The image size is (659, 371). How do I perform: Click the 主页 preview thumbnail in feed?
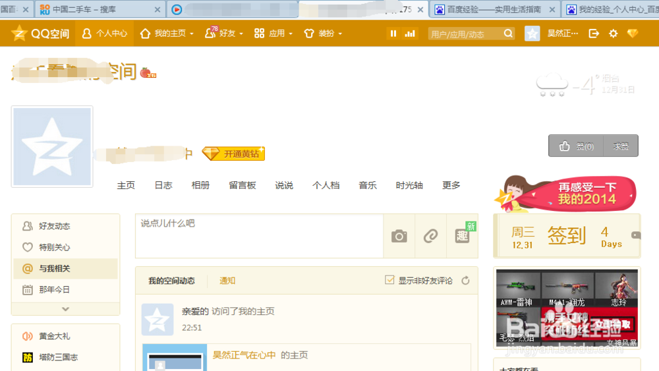click(x=175, y=358)
